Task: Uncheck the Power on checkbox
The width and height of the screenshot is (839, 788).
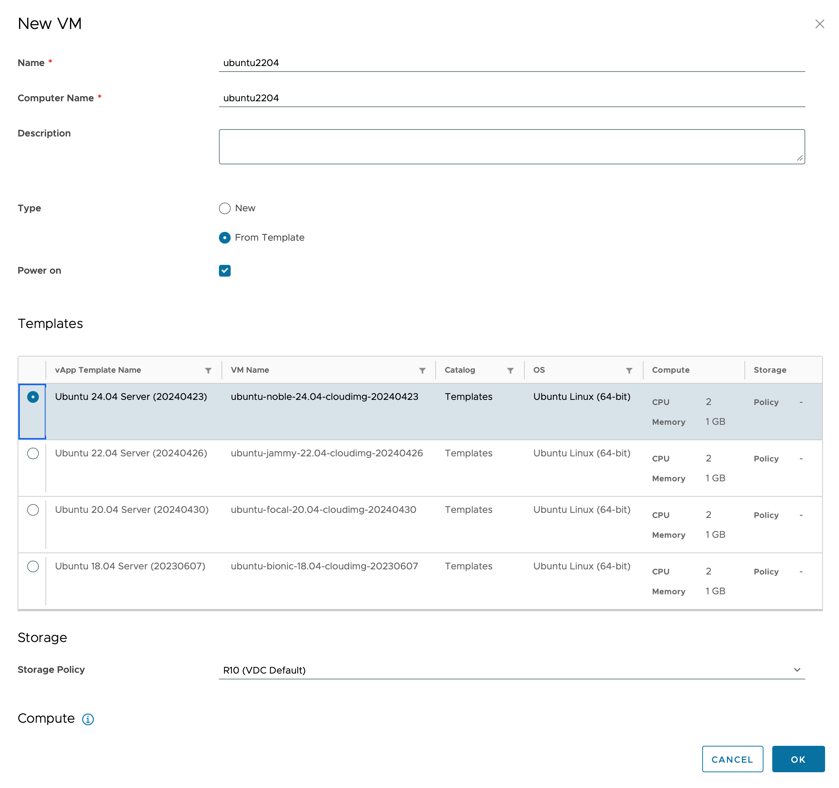Action: click(x=224, y=270)
